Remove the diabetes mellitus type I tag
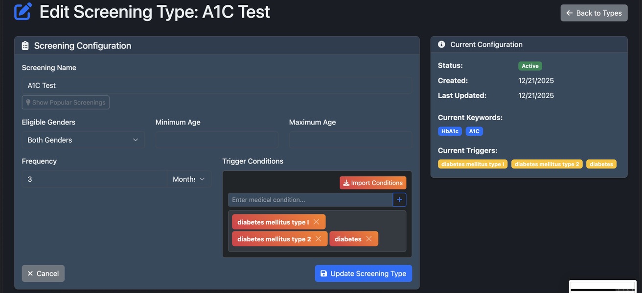This screenshot has height=293, width=642. click(x=316, y=222)
